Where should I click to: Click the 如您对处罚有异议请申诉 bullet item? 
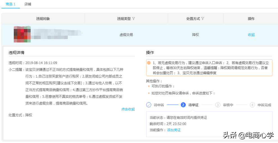coord(183,93)
